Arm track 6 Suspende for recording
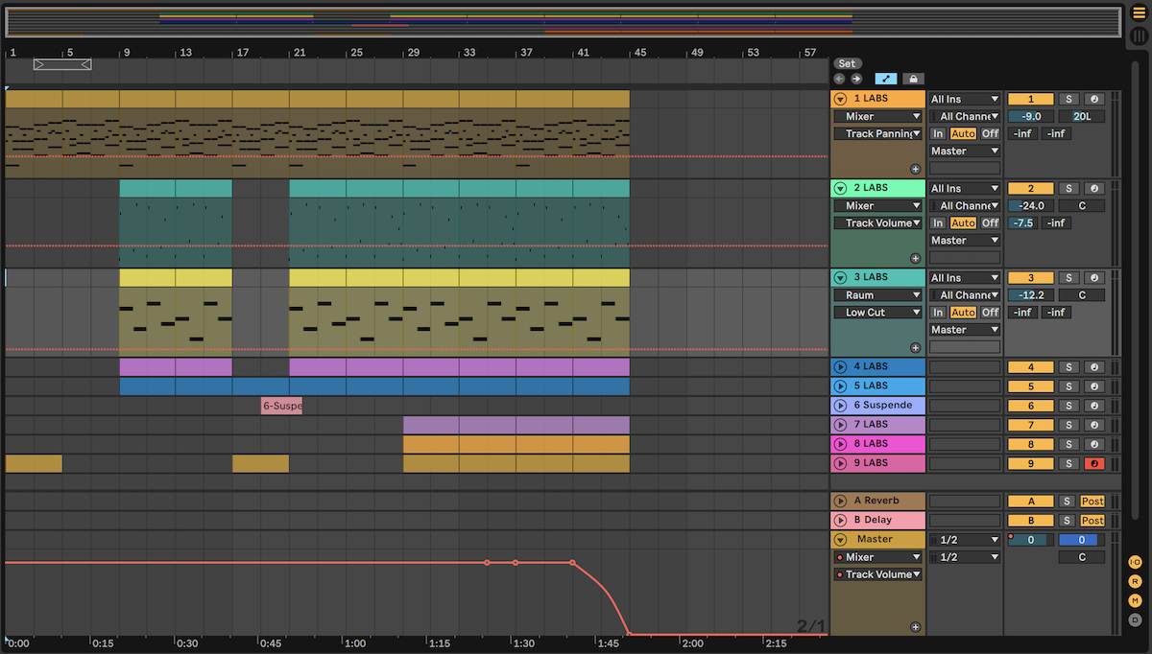This screenshot has width=1152, height=654. (x=1094, y=406)
